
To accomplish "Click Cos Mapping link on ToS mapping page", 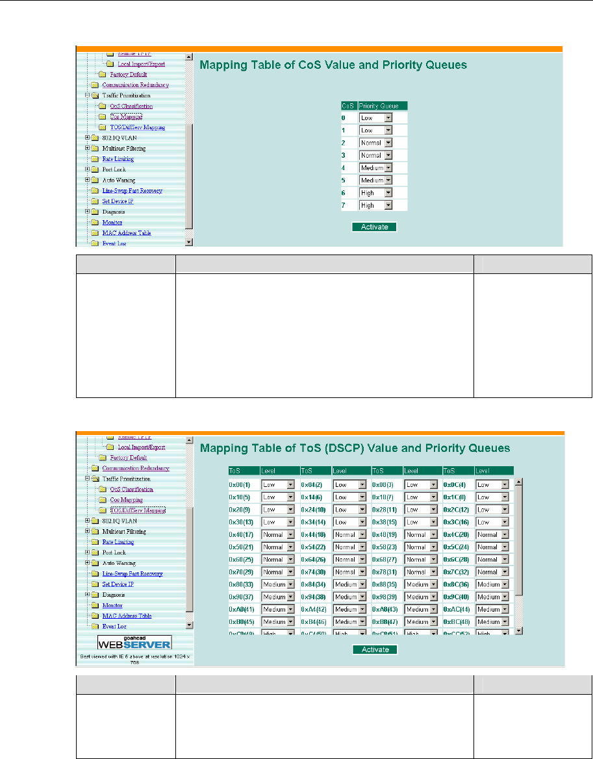I will (x=127, y=499).
